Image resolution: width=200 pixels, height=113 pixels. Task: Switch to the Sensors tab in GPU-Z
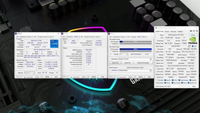pos(167,31)
